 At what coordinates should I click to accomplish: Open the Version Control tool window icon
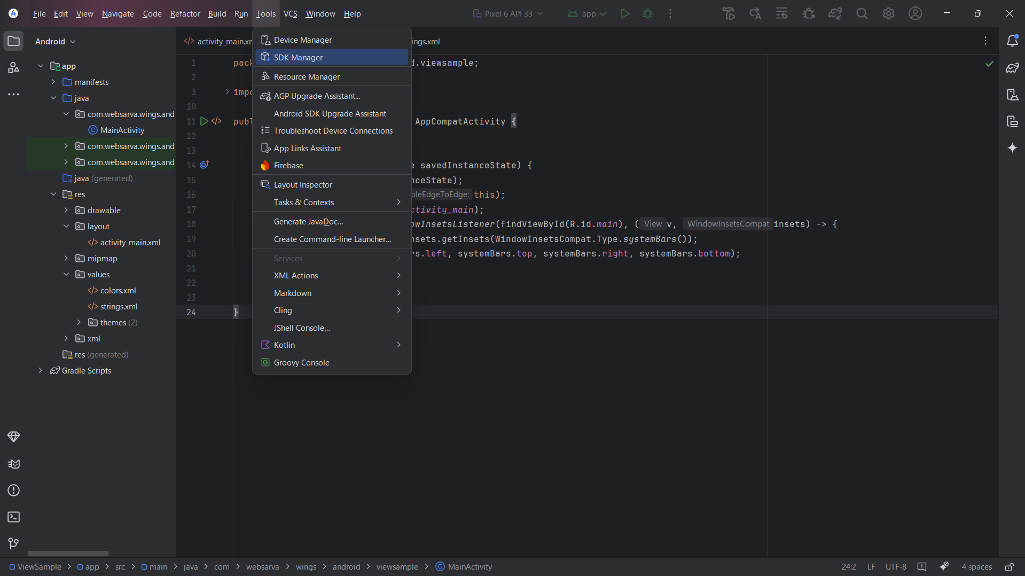[13, 543]
